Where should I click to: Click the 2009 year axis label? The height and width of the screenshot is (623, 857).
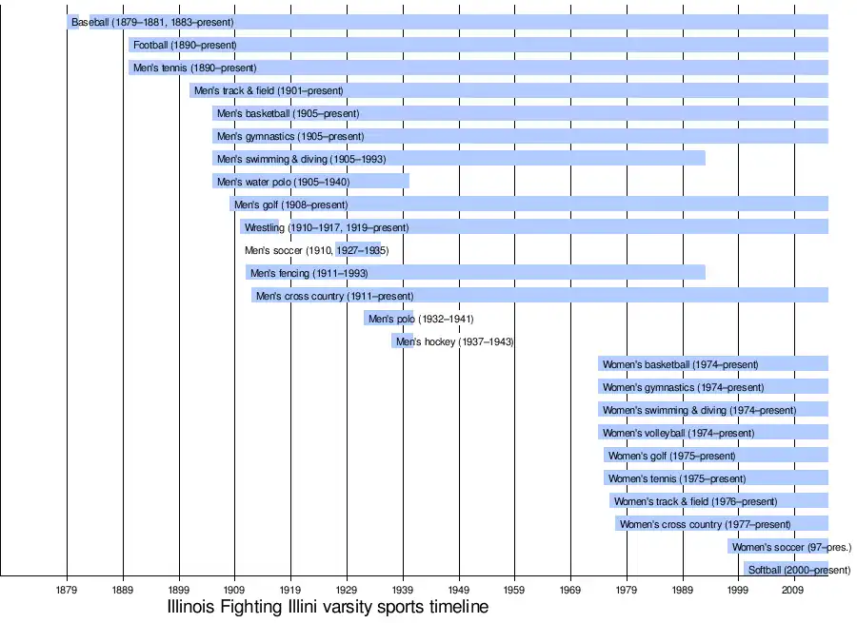(794, 590)
